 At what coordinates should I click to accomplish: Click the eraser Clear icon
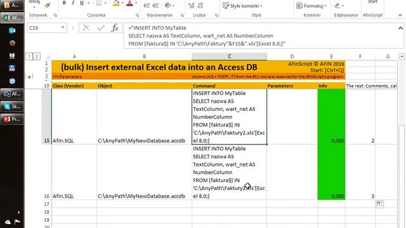pos(337,6)
